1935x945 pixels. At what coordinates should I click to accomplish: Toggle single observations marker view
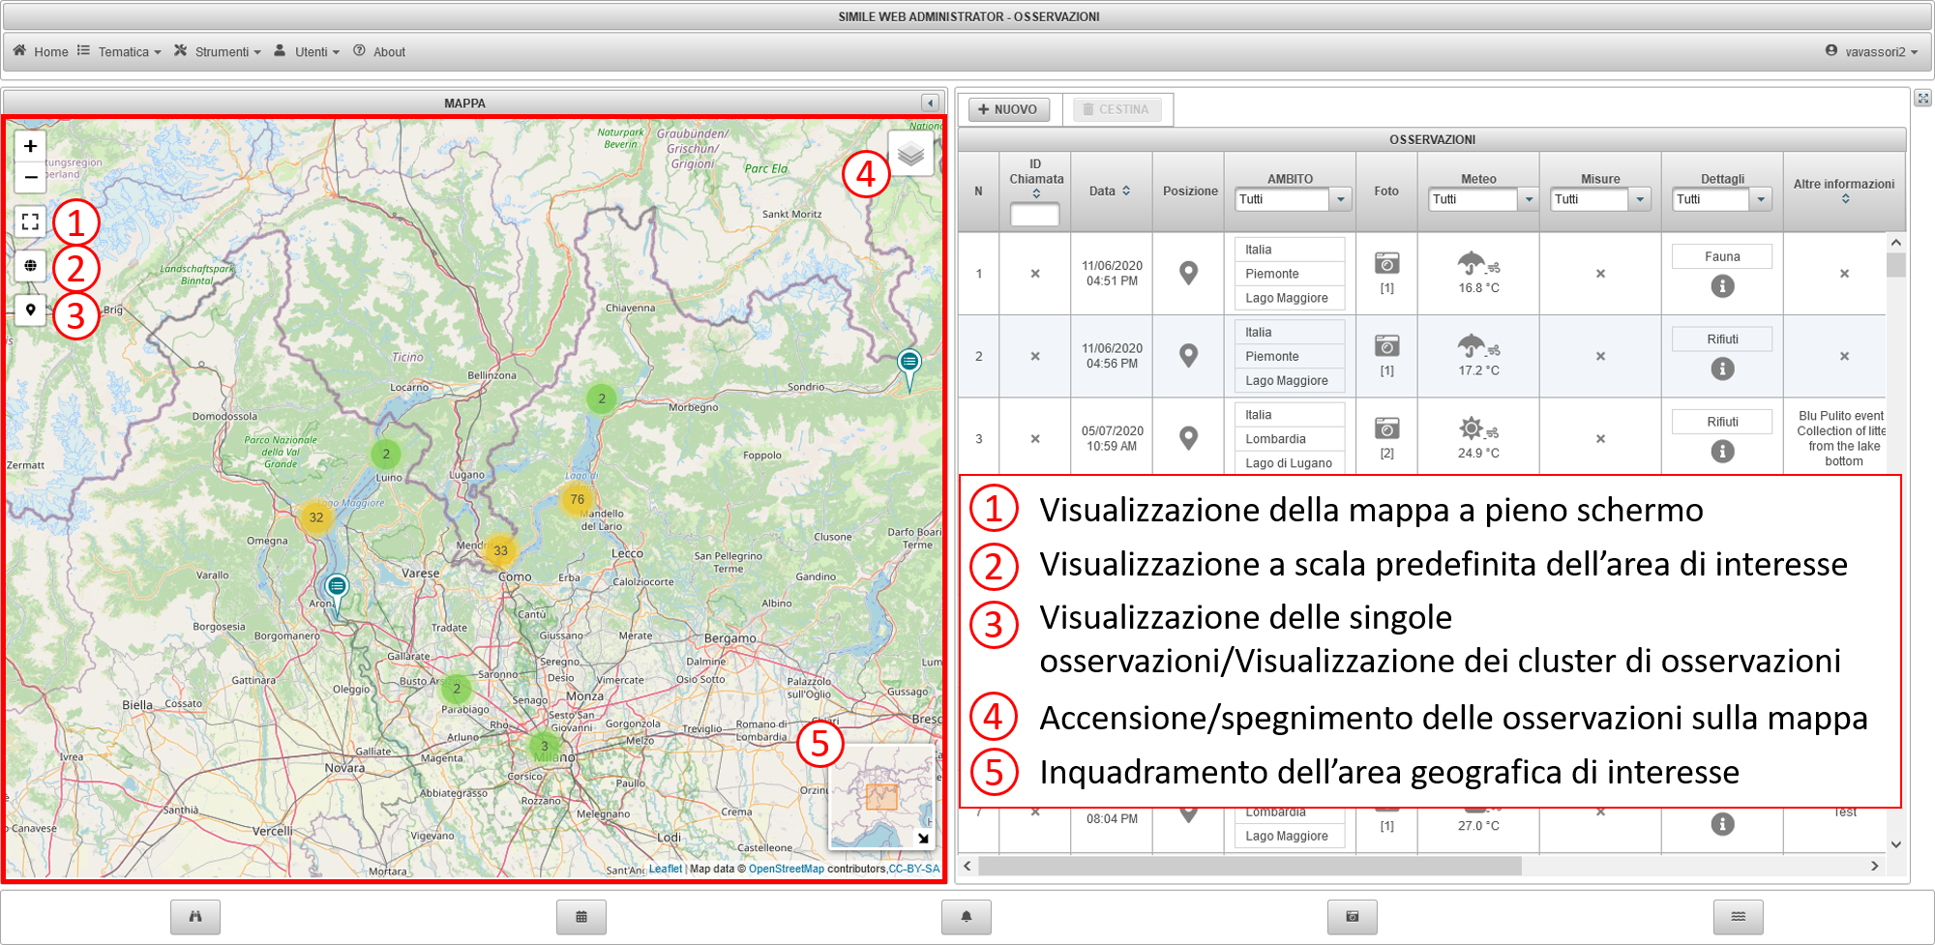(x=30, y=310)
